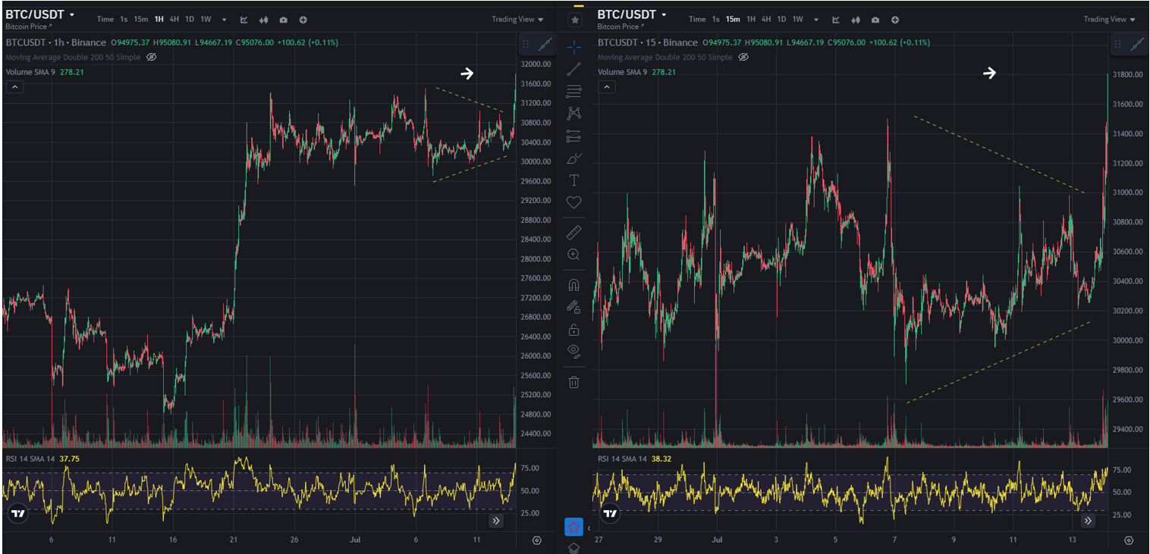This screenshot has width=1150, height=554.
Task: Select the XABCD pattern tool
Action: tap(574, 114)
